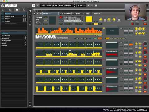Click the orange highlighted button under the Massive logo row

(x=100, y=38)
